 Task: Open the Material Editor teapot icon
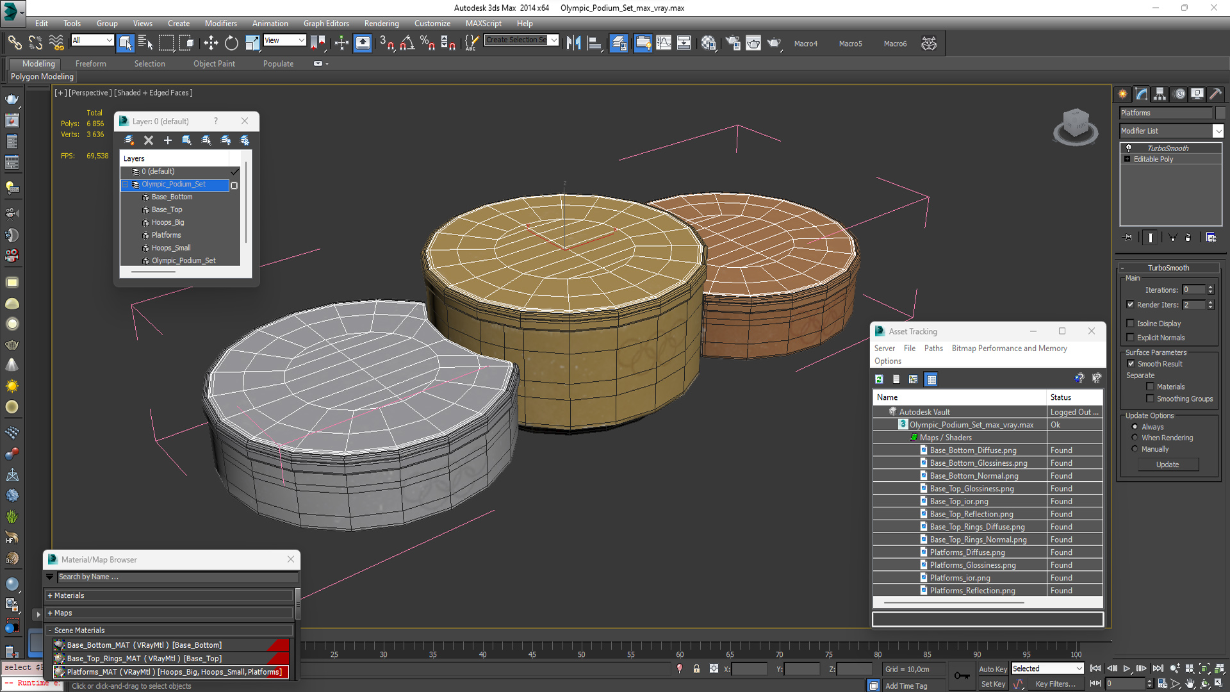click(708, 43)
